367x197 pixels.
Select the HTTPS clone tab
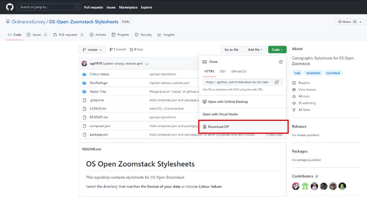pos(209,72)
